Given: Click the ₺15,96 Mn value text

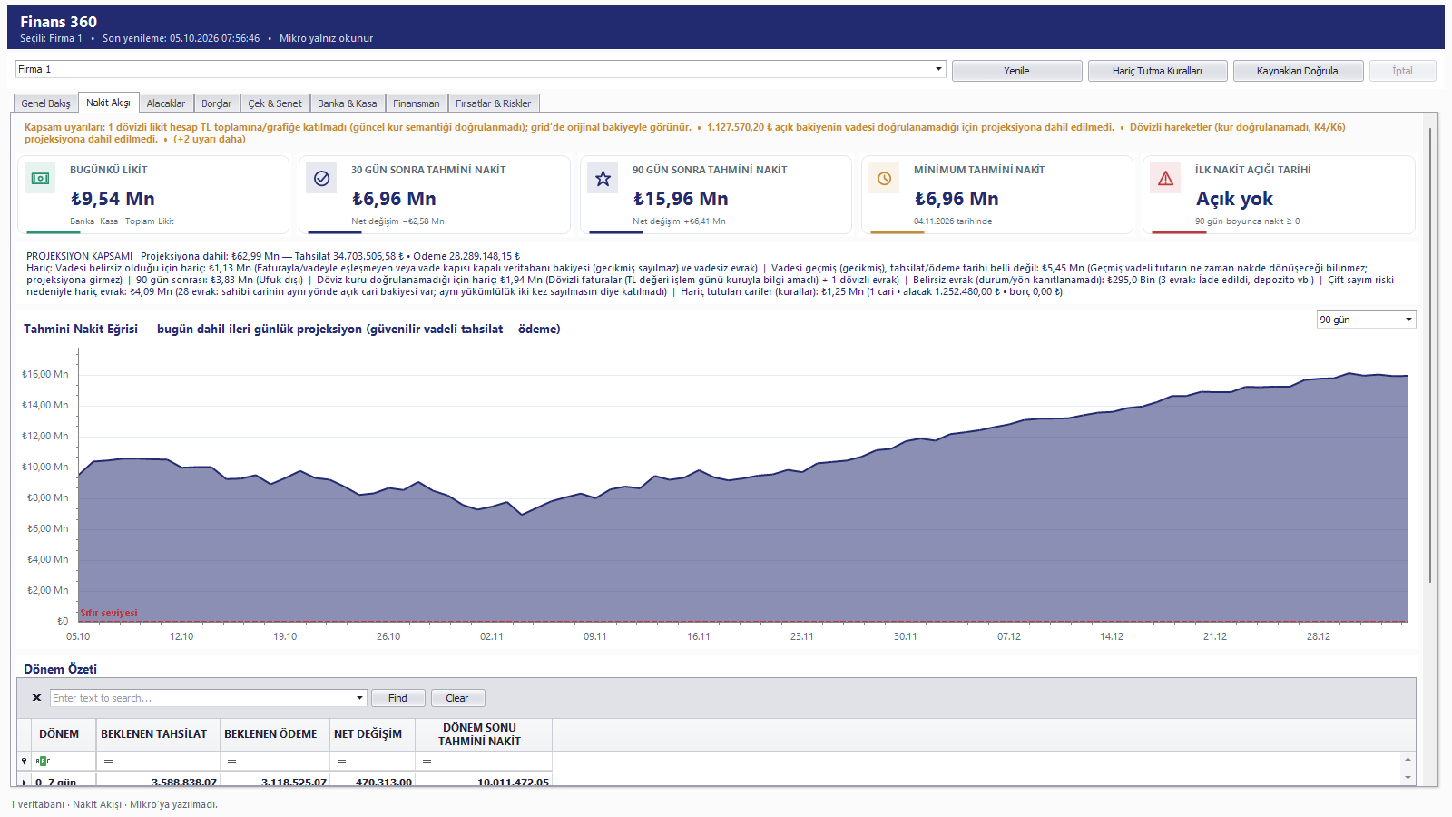Looking at the screenshot, I should point(681,199).
